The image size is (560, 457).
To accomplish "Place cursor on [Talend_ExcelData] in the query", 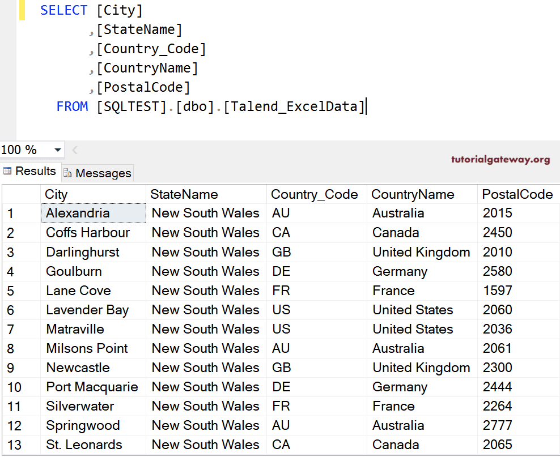I will [293, 106].
